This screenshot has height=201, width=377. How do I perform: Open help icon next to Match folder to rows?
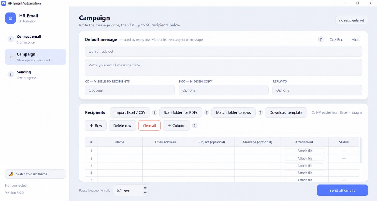(x=260, y=112)
